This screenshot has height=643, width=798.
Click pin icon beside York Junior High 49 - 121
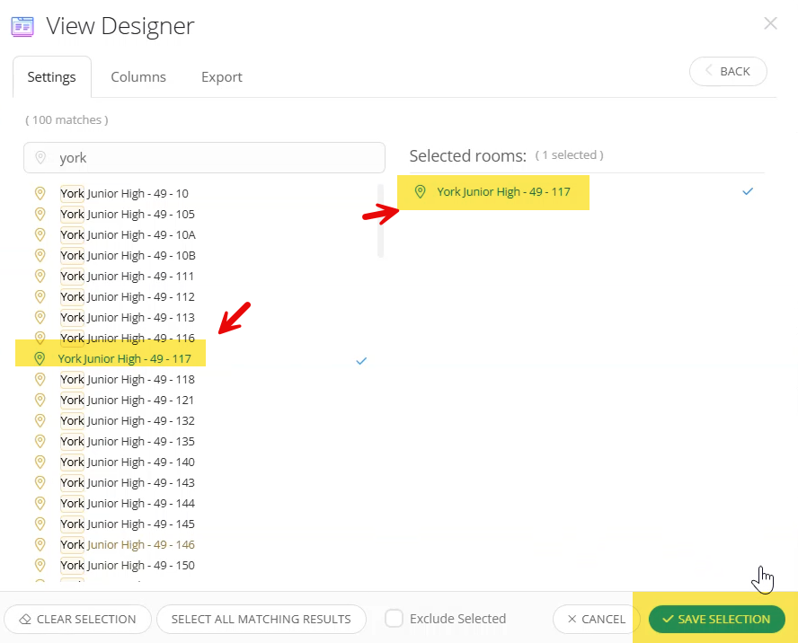click(40, 400)
